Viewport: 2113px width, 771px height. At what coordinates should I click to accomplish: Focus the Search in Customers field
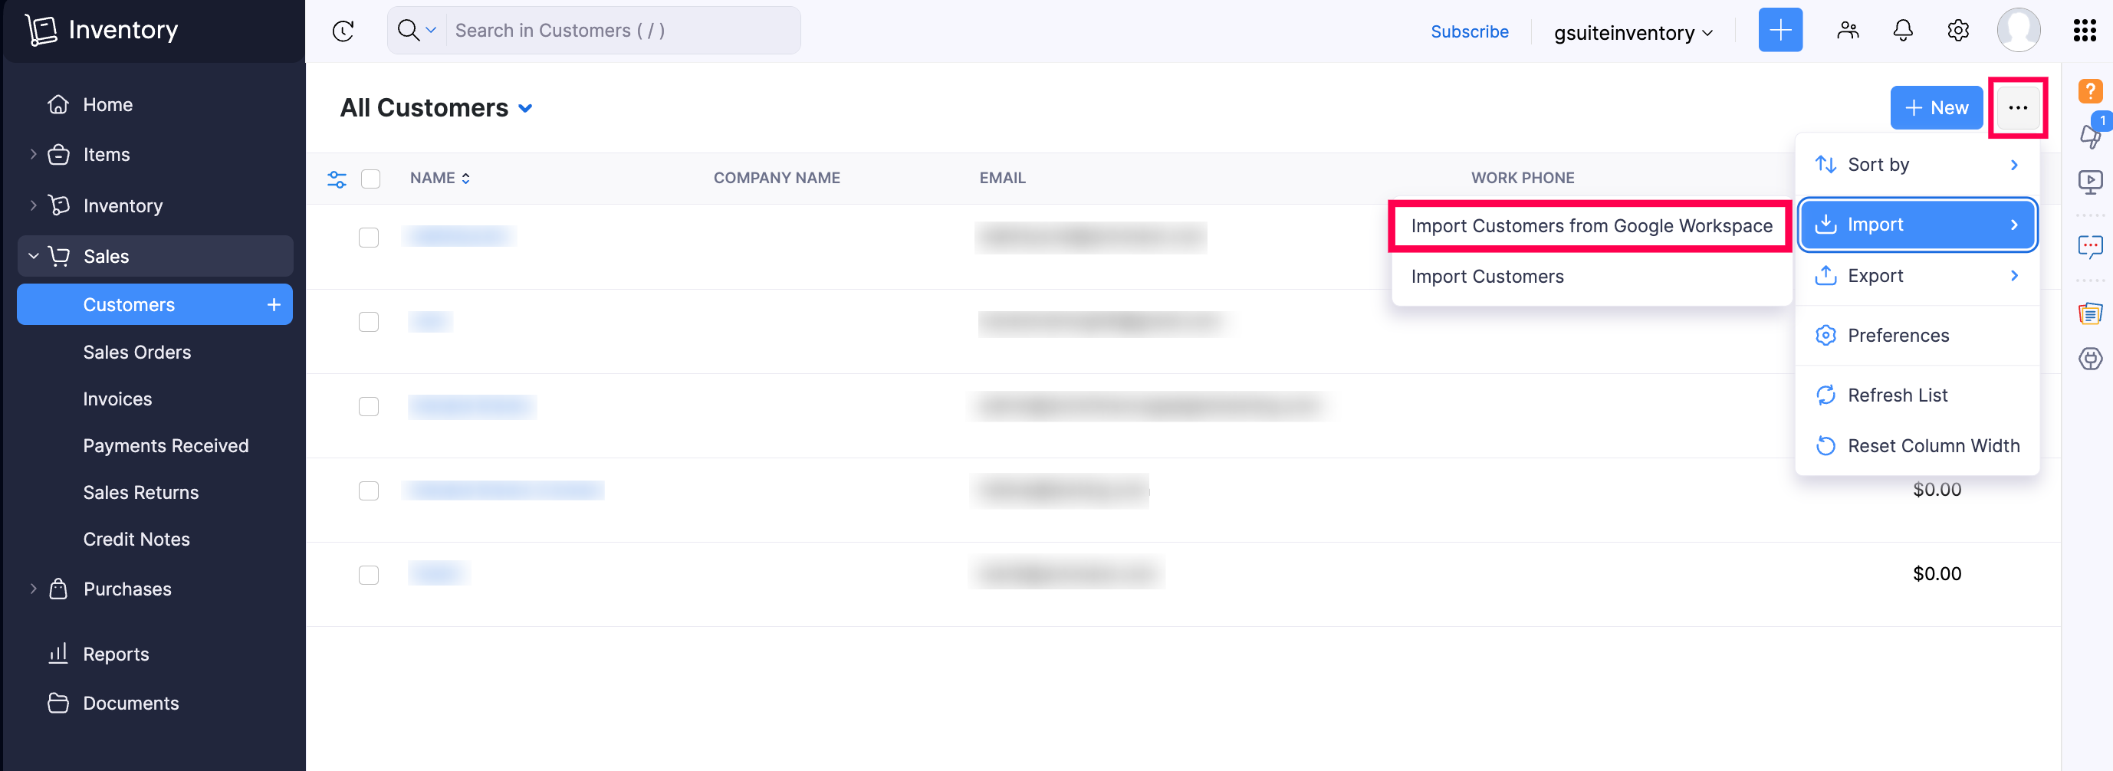[623, 31]
